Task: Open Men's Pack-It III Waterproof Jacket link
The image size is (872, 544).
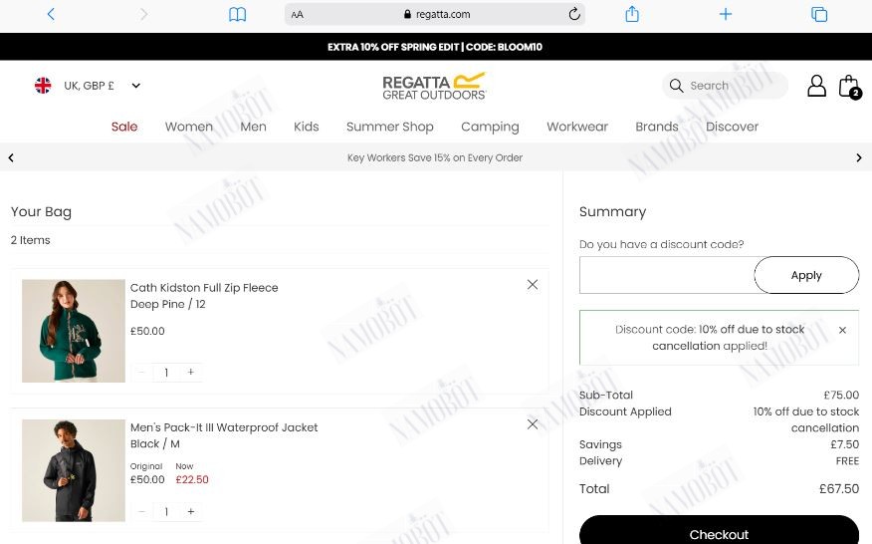Action: click(x=224, y=427)
